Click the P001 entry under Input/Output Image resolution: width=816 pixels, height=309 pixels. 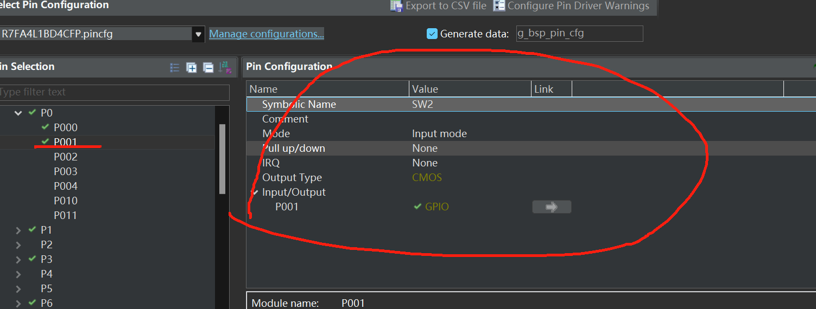point(287,207)
